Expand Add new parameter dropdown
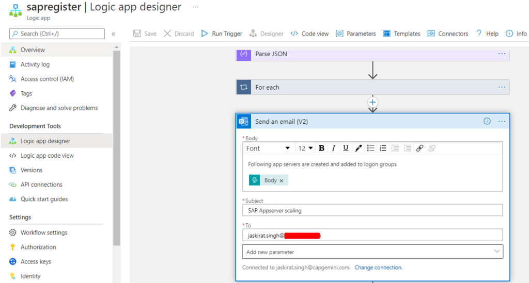The width and height of the screenshot is (529, 283). 372,252
